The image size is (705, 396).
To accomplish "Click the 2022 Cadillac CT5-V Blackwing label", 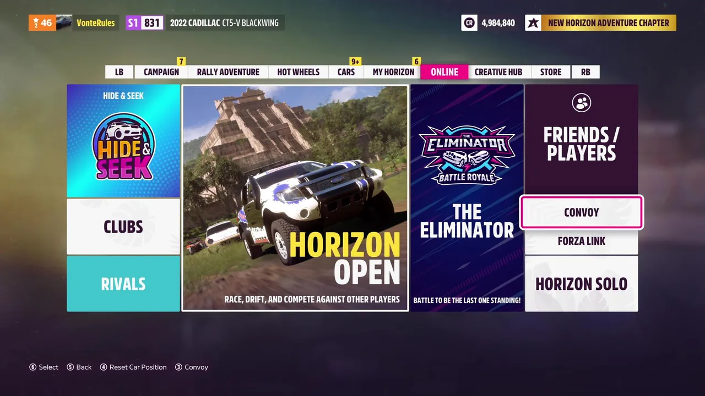I will (224, 23).
